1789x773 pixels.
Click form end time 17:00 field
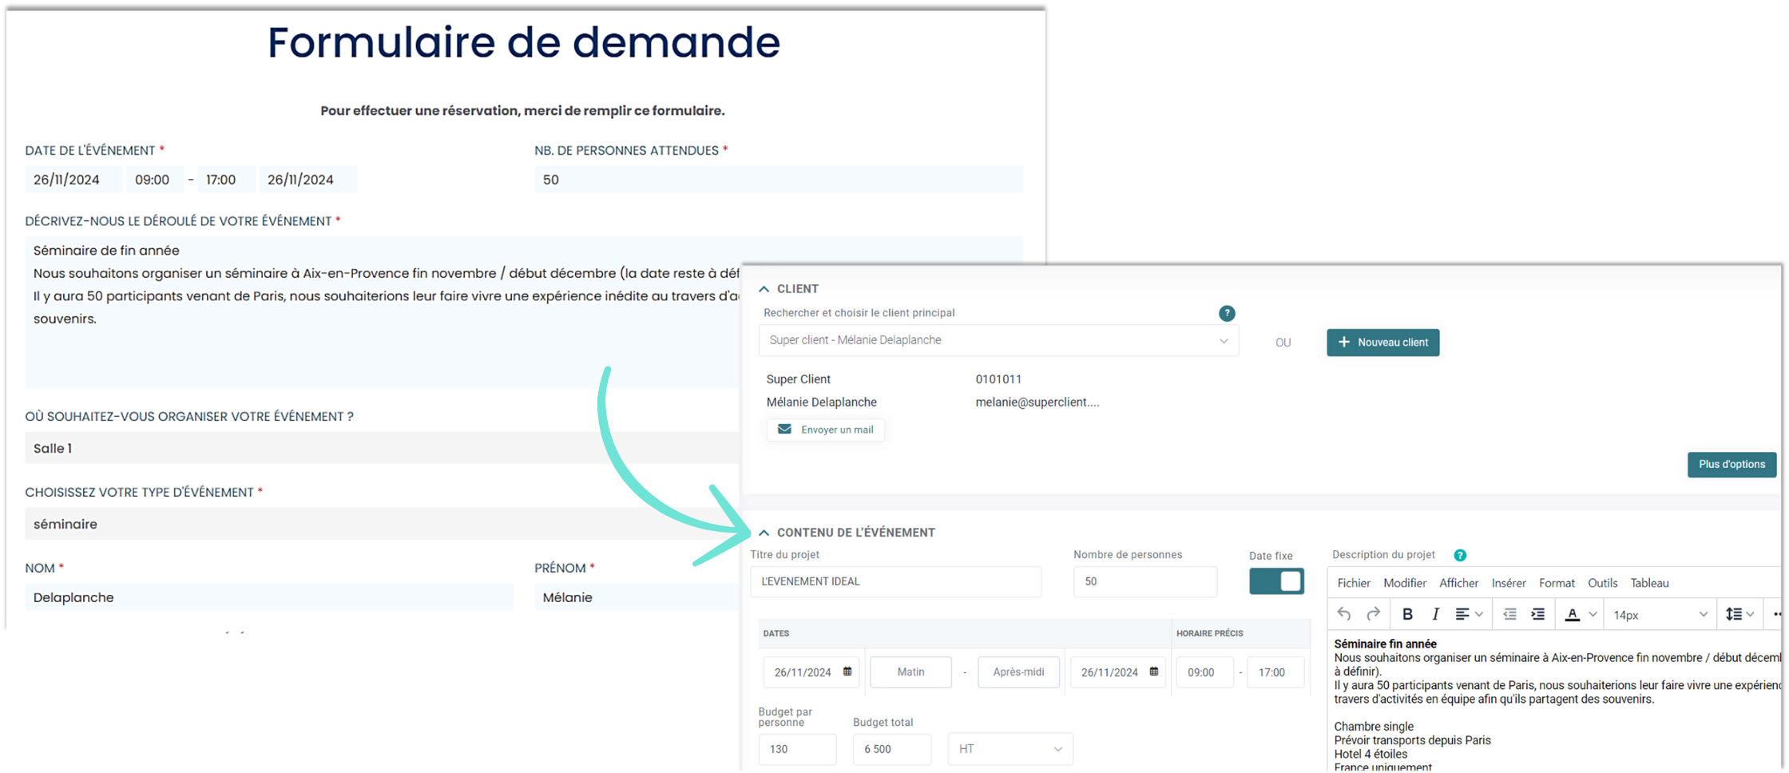click(227, 180)
